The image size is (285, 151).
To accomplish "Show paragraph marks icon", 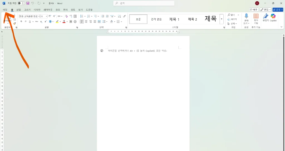I will point(124,16).
